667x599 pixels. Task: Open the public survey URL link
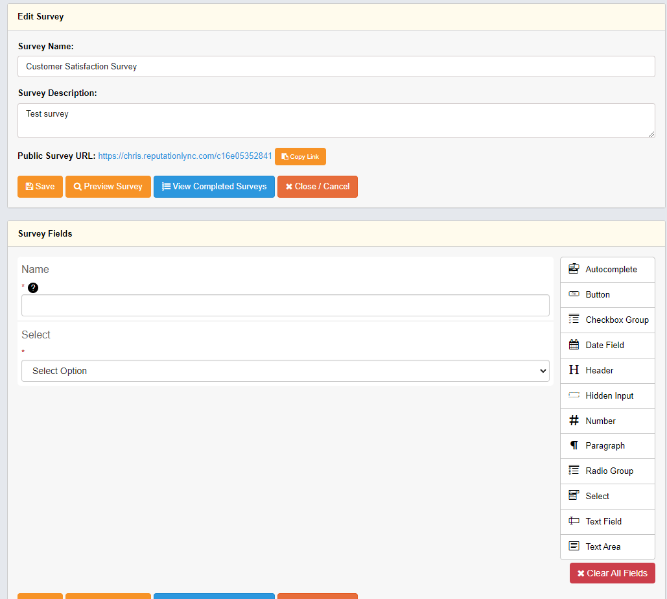185,156
